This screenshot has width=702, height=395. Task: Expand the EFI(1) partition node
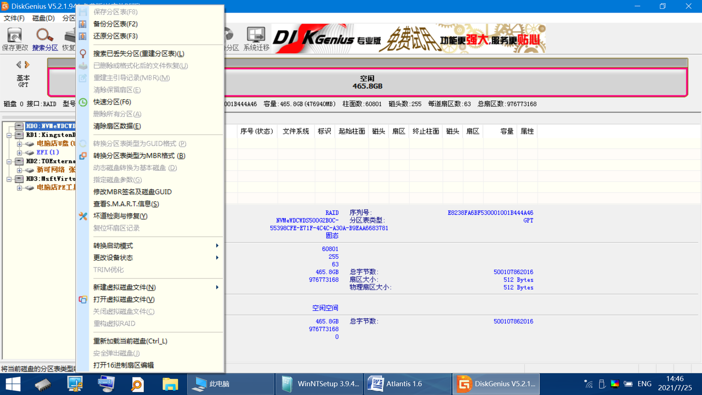(x=19, y=153)
